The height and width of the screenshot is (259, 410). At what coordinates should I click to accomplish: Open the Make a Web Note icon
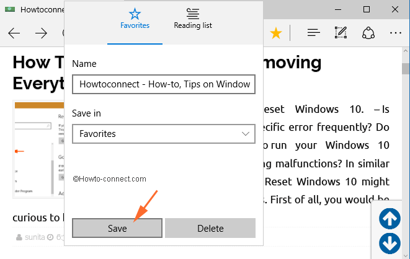[x=341, y=32]
